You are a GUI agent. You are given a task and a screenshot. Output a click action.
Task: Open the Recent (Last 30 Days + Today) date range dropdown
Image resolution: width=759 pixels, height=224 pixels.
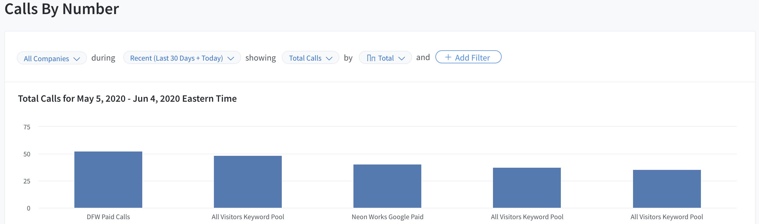(x=182, y=58)
